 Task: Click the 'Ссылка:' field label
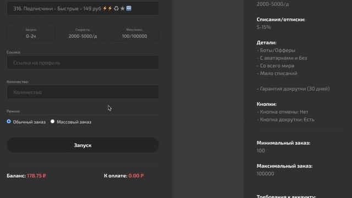(13, 52)
